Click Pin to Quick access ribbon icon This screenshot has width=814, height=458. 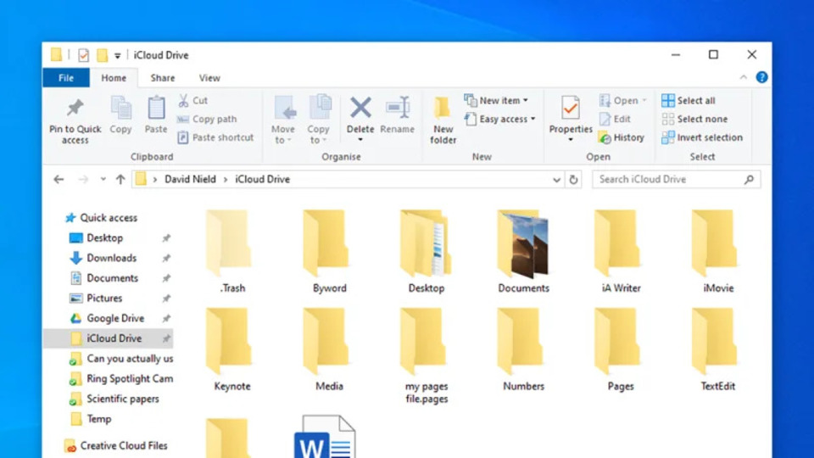75,108
